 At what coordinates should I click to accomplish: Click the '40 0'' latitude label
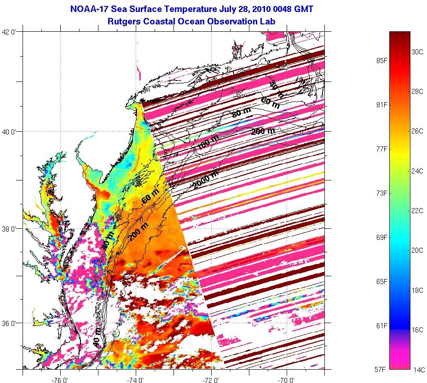coord(9,132)
